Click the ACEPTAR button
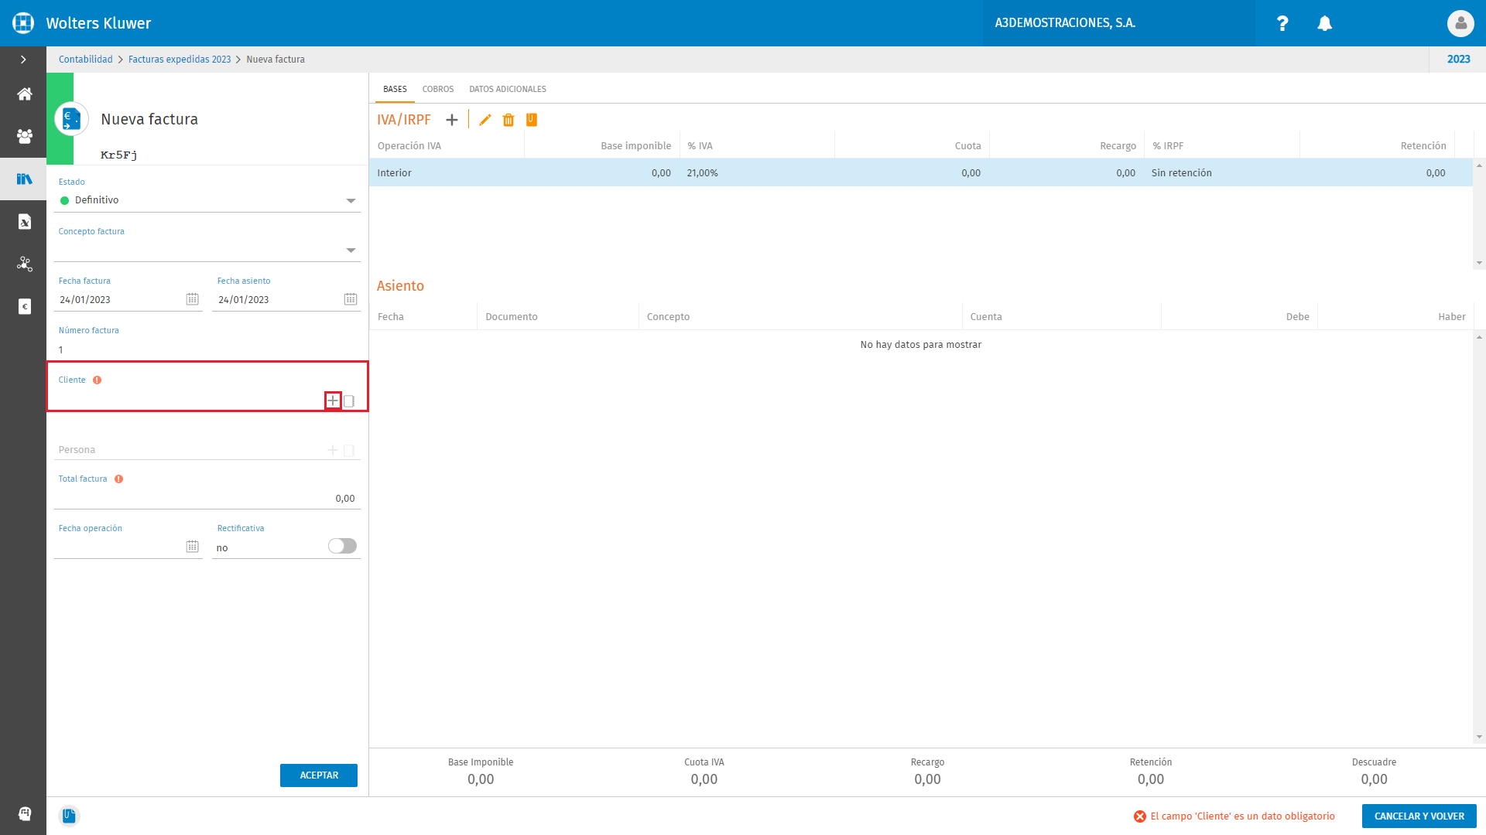Viewport: 1486px width, 835px height. [319, 775]
